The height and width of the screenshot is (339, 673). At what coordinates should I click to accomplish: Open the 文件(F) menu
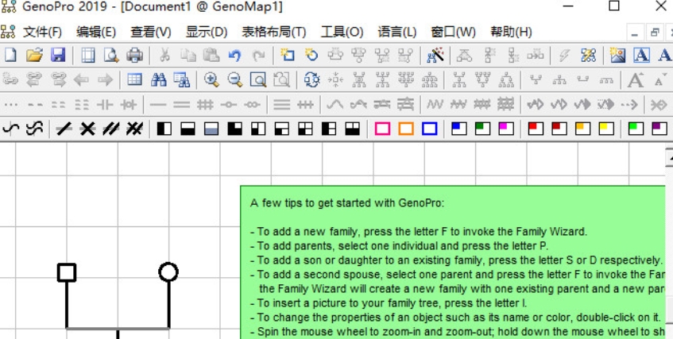coord(42,32)
